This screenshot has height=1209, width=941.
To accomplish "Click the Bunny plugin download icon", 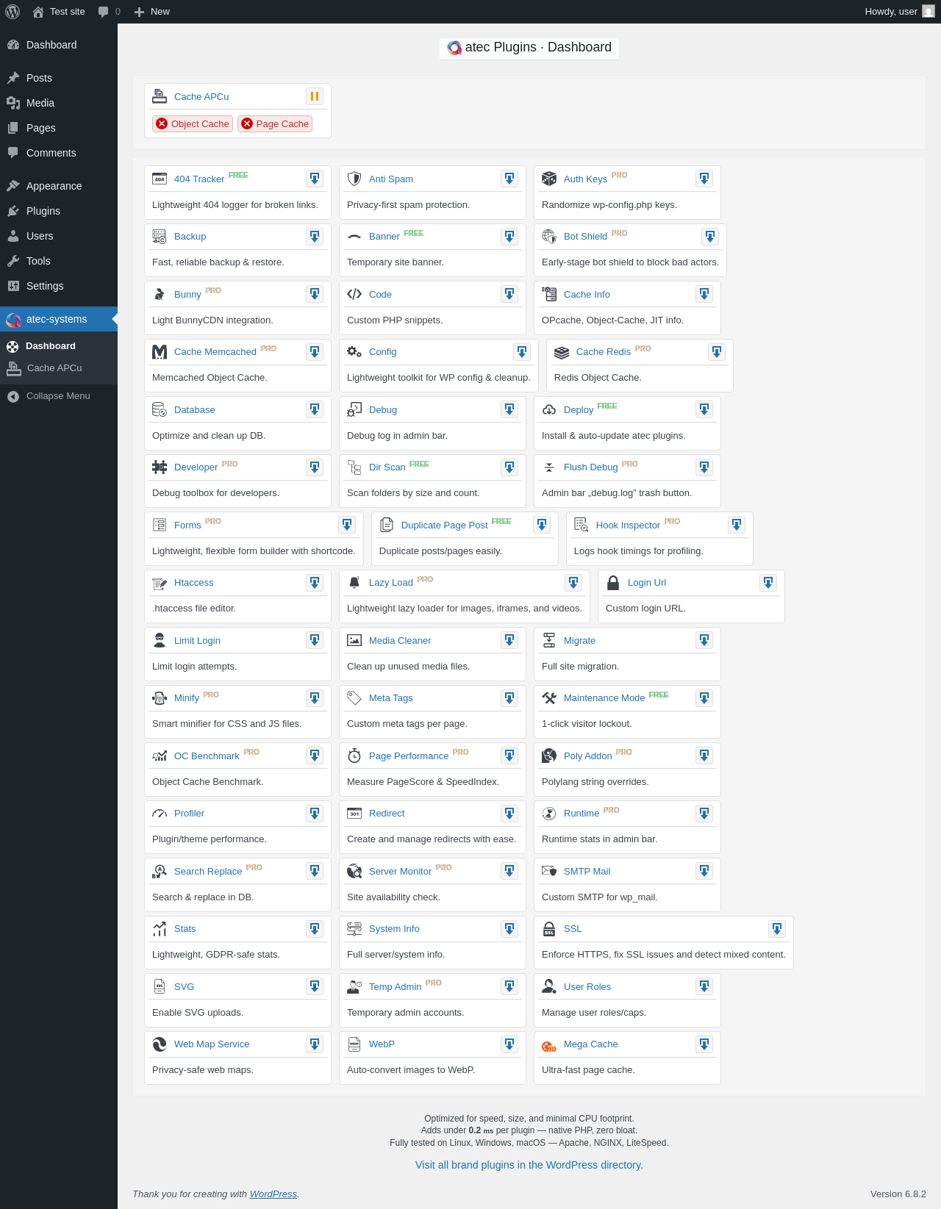I will [315, 294].
